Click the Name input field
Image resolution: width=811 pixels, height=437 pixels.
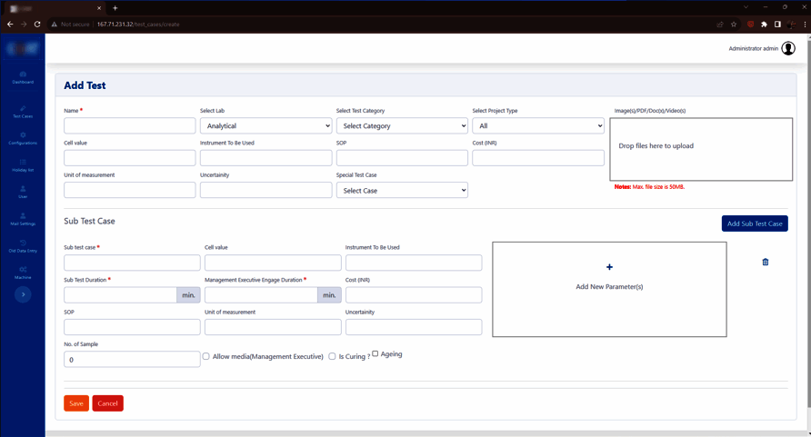tap(130, 126)
